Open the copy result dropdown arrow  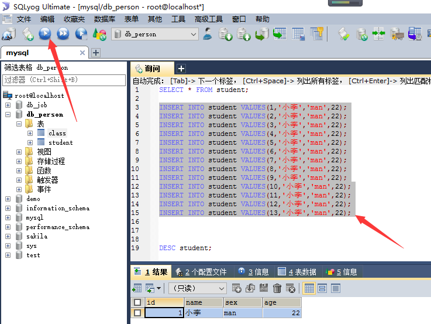158,288
